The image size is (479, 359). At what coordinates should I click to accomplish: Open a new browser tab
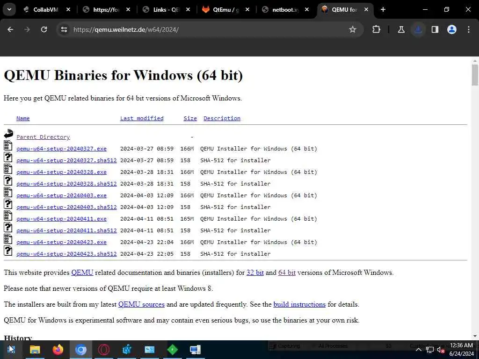point(383,9)
